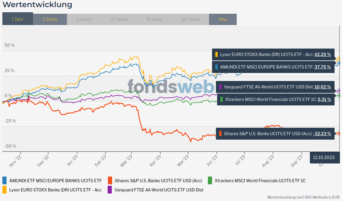342x201 pixels.
Task: Click the orange iShares end-of-line data point
Action: [x=339, y=133]
